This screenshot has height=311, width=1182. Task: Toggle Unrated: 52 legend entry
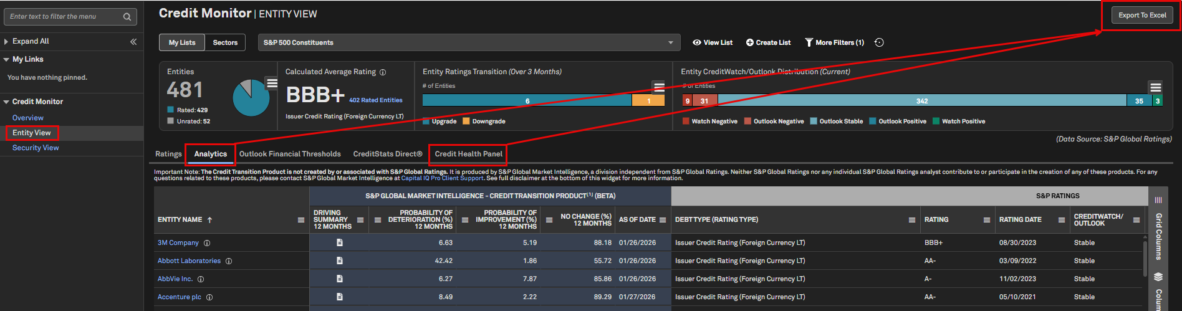189,122
